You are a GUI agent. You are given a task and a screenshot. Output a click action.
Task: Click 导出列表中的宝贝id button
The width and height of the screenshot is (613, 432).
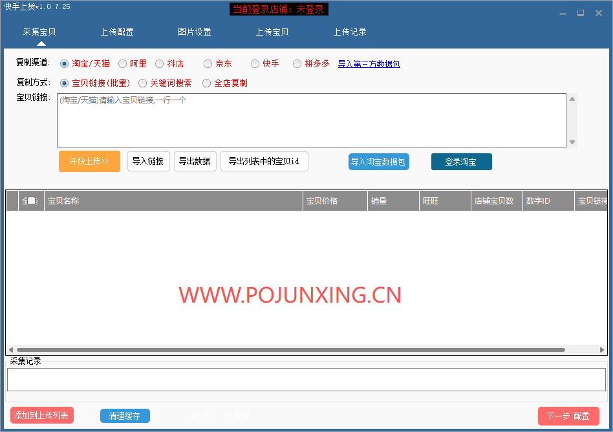264,162
